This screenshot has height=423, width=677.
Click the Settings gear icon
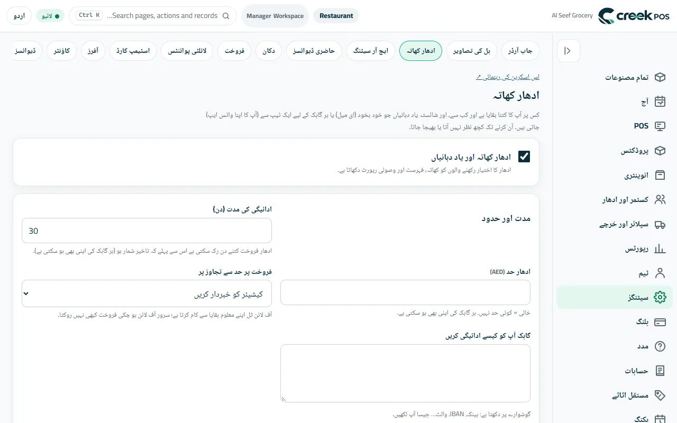pos(660,297)
